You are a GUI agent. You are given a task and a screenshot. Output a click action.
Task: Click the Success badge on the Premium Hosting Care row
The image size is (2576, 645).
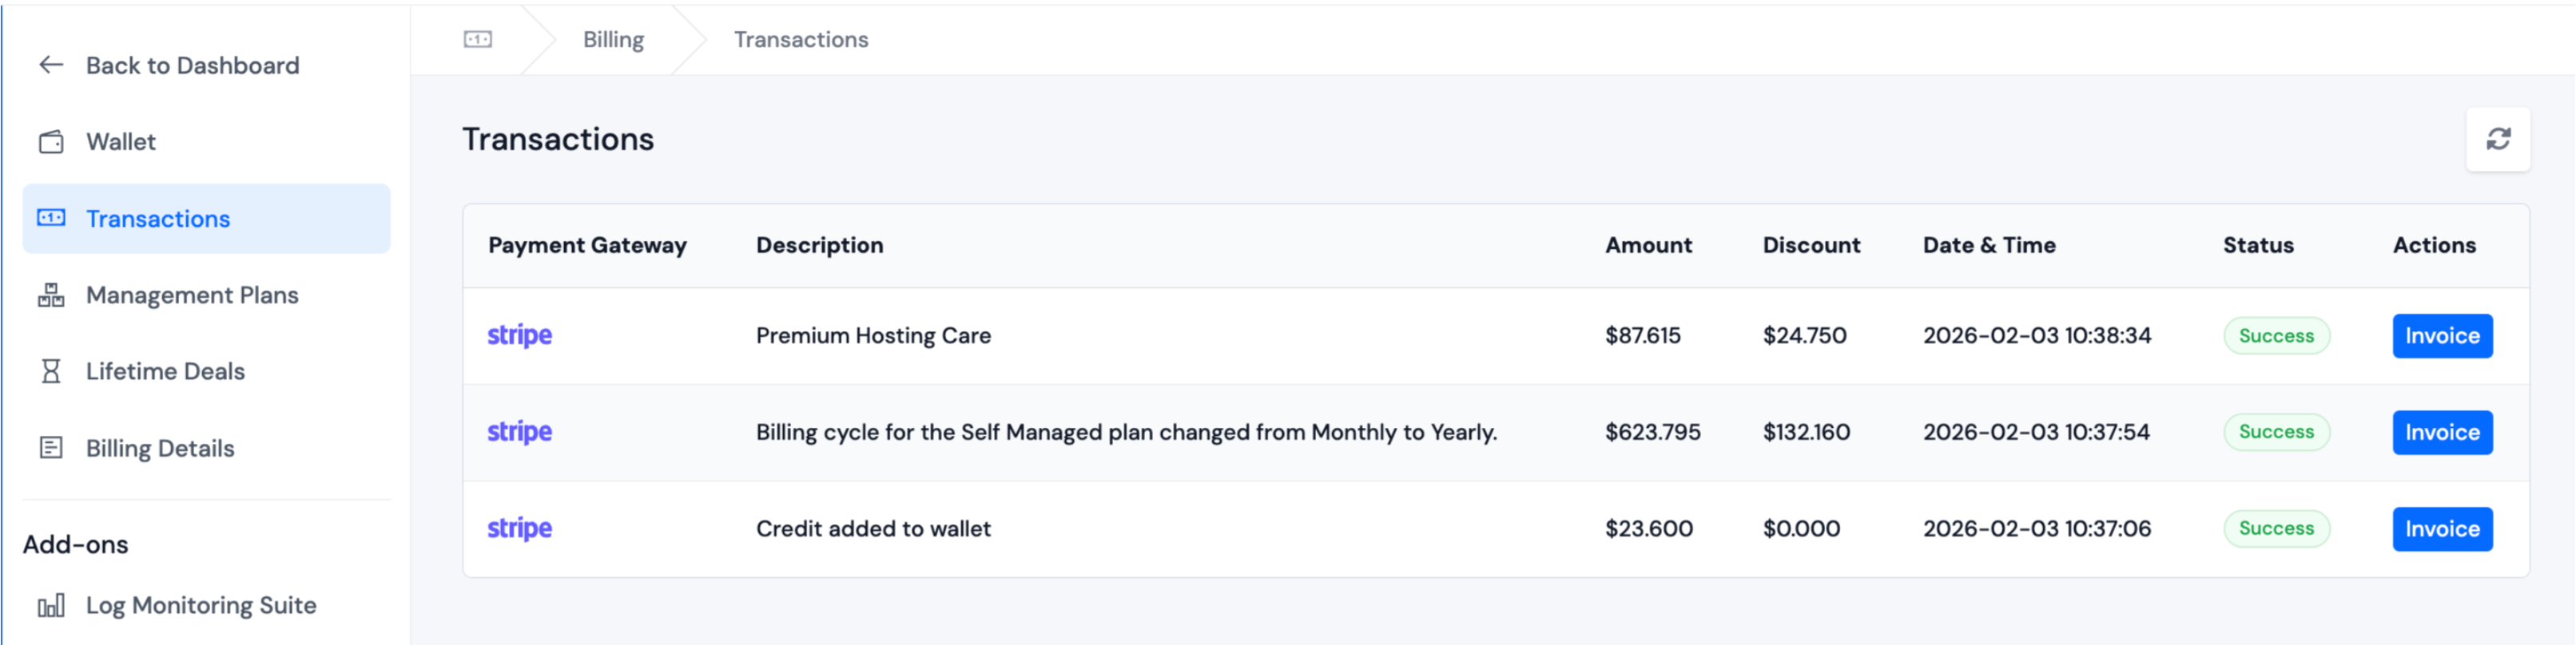pos(2276,335)
